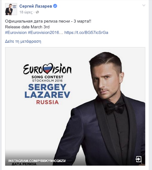The height and width of the screenshot is (170, 152).
Task: Open the Сергей Лазарев page name link
Action: (x=36, y=6)
